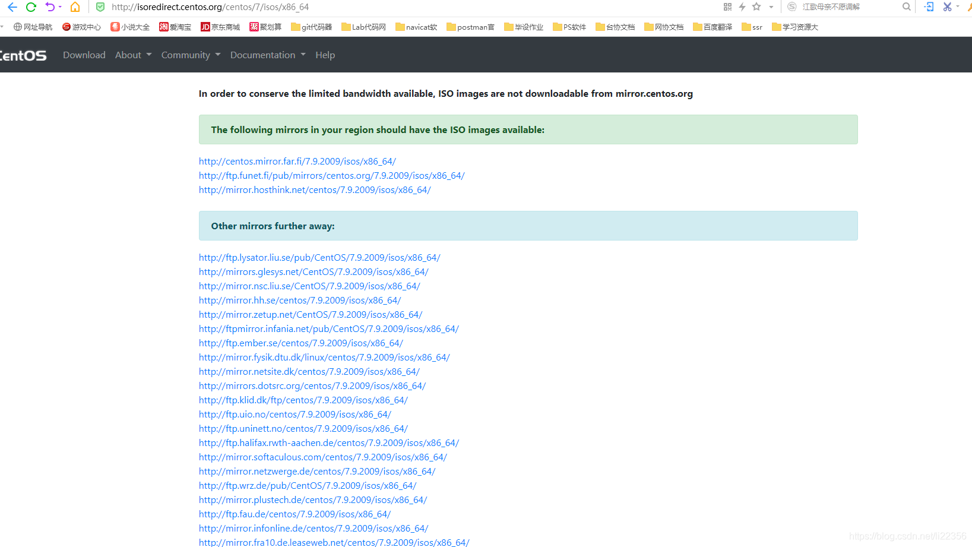The width and height of the screenshot is (972, 547).
Task: Open the QR code icon in address bar
Action: 727,7
